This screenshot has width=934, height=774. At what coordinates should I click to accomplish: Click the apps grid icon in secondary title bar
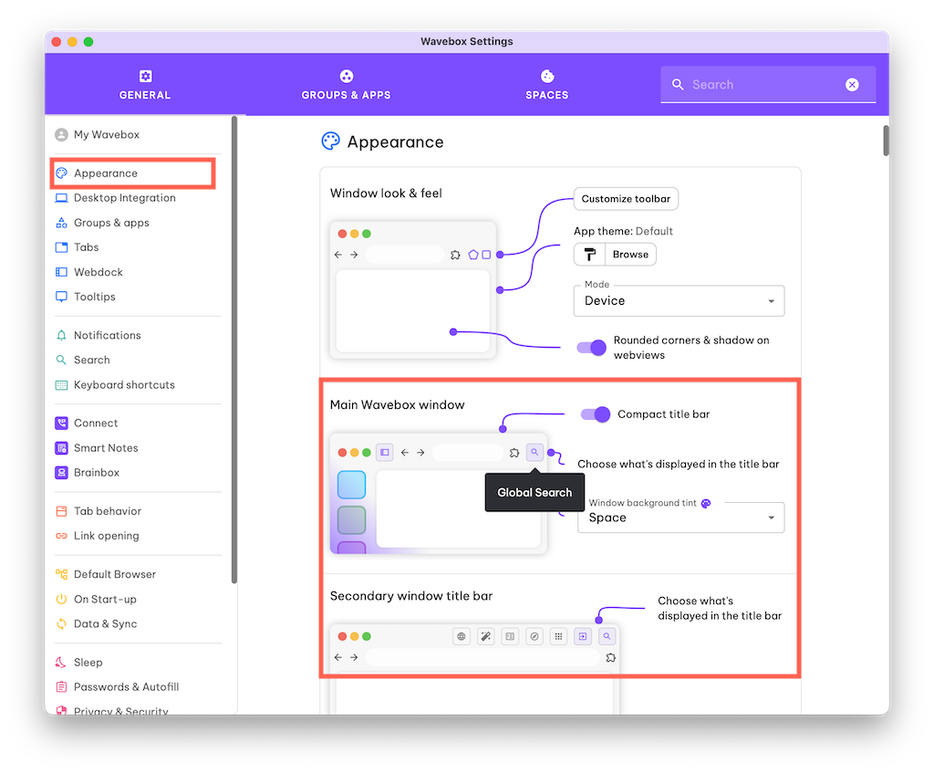558,637
